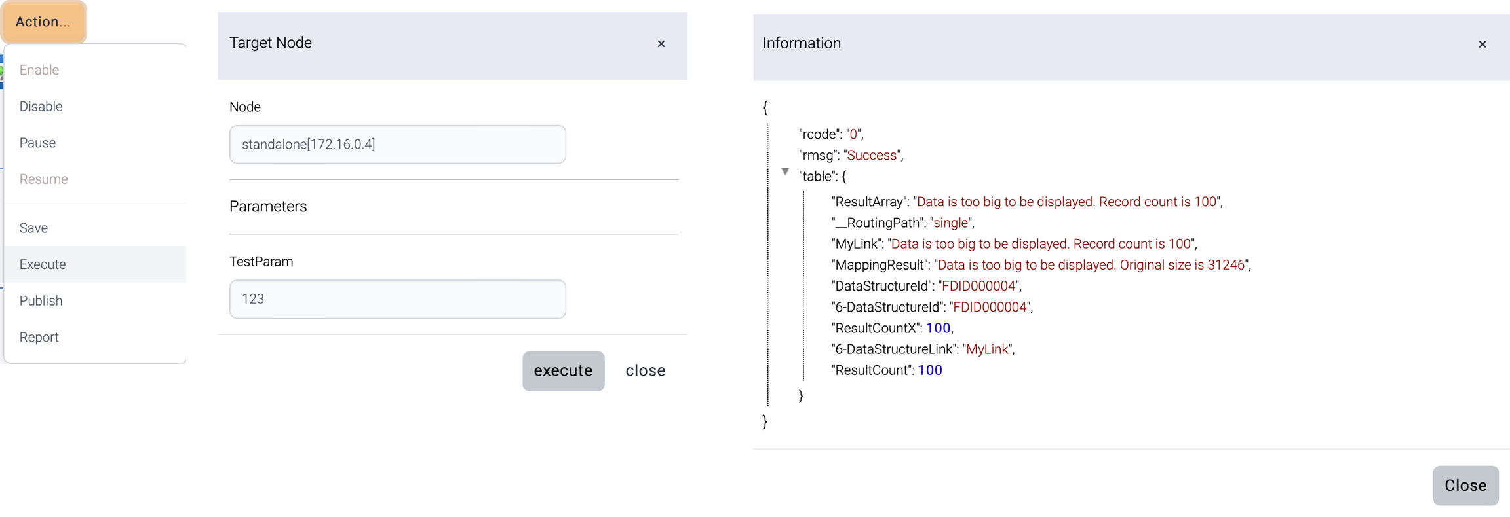Select Execute in the action menu

coord(43,264)
